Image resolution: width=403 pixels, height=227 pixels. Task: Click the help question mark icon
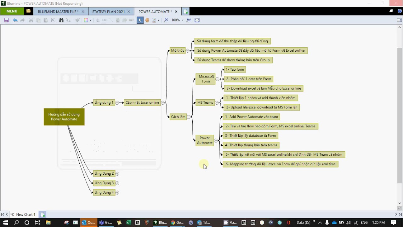click(x=400, y=11)
